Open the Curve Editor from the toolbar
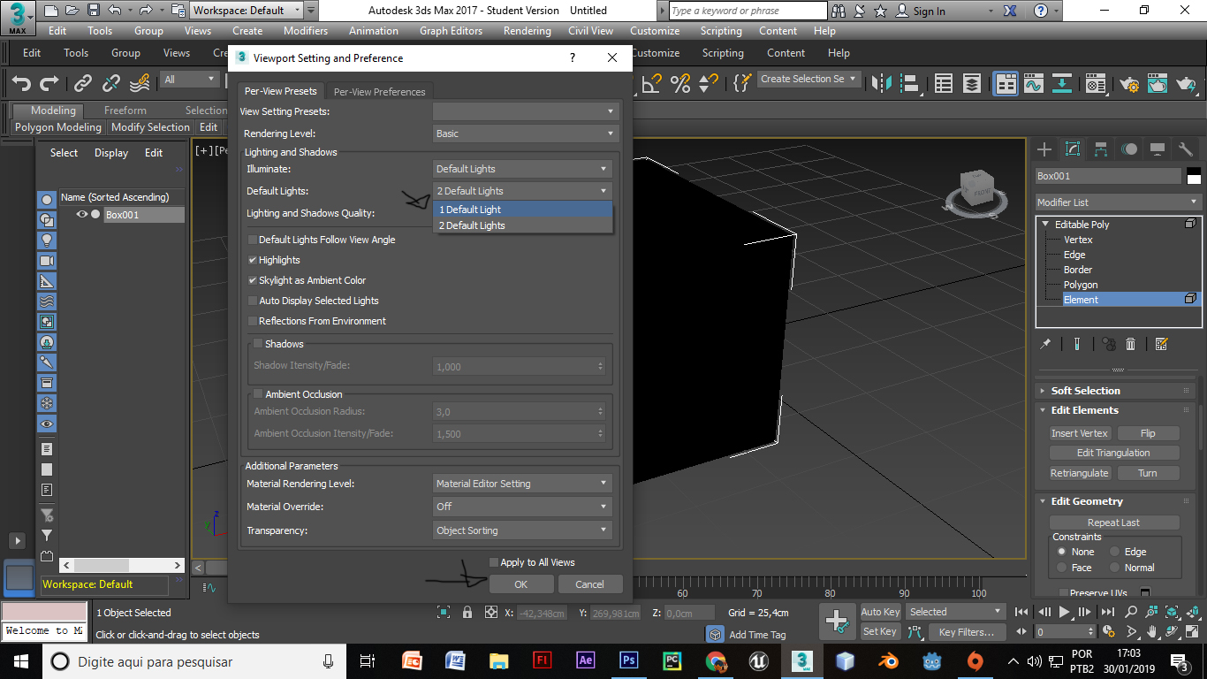 point(1033,84)
